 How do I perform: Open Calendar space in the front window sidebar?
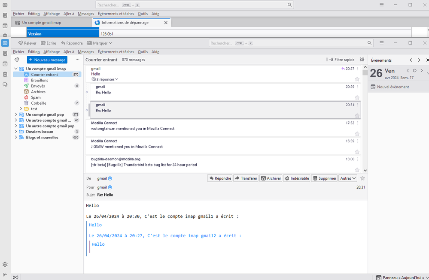tap(5, 63)
